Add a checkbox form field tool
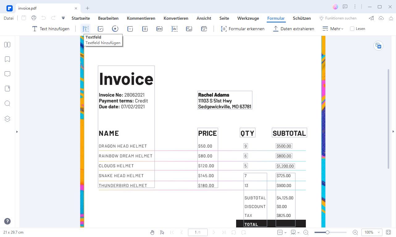Viewport: 396px width, 237px height. coord(100,29)
